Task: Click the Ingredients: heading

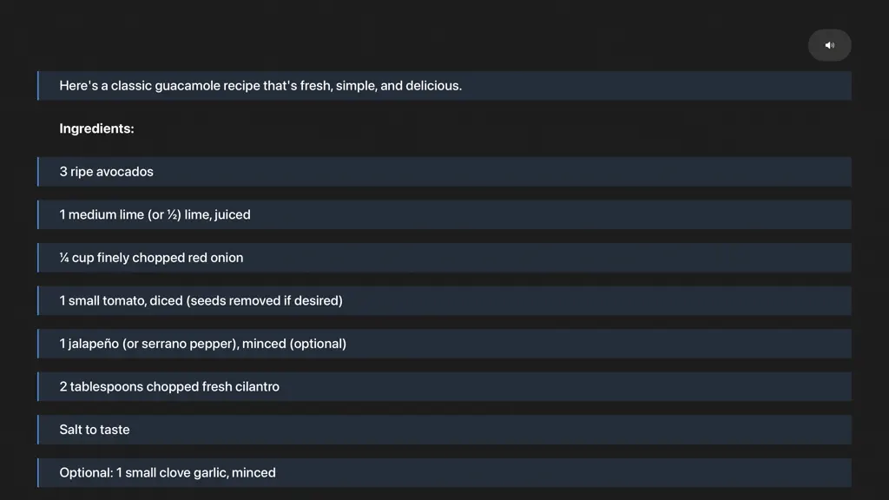Action: [x=97, y=128]
